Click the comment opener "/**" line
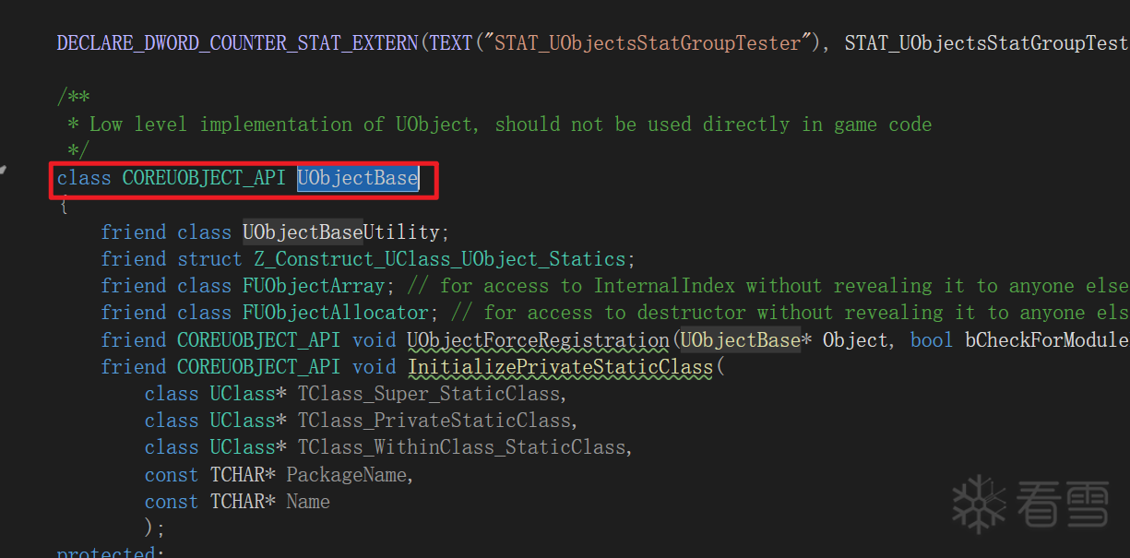This screenshot has height=558, width=1130. 74,96
